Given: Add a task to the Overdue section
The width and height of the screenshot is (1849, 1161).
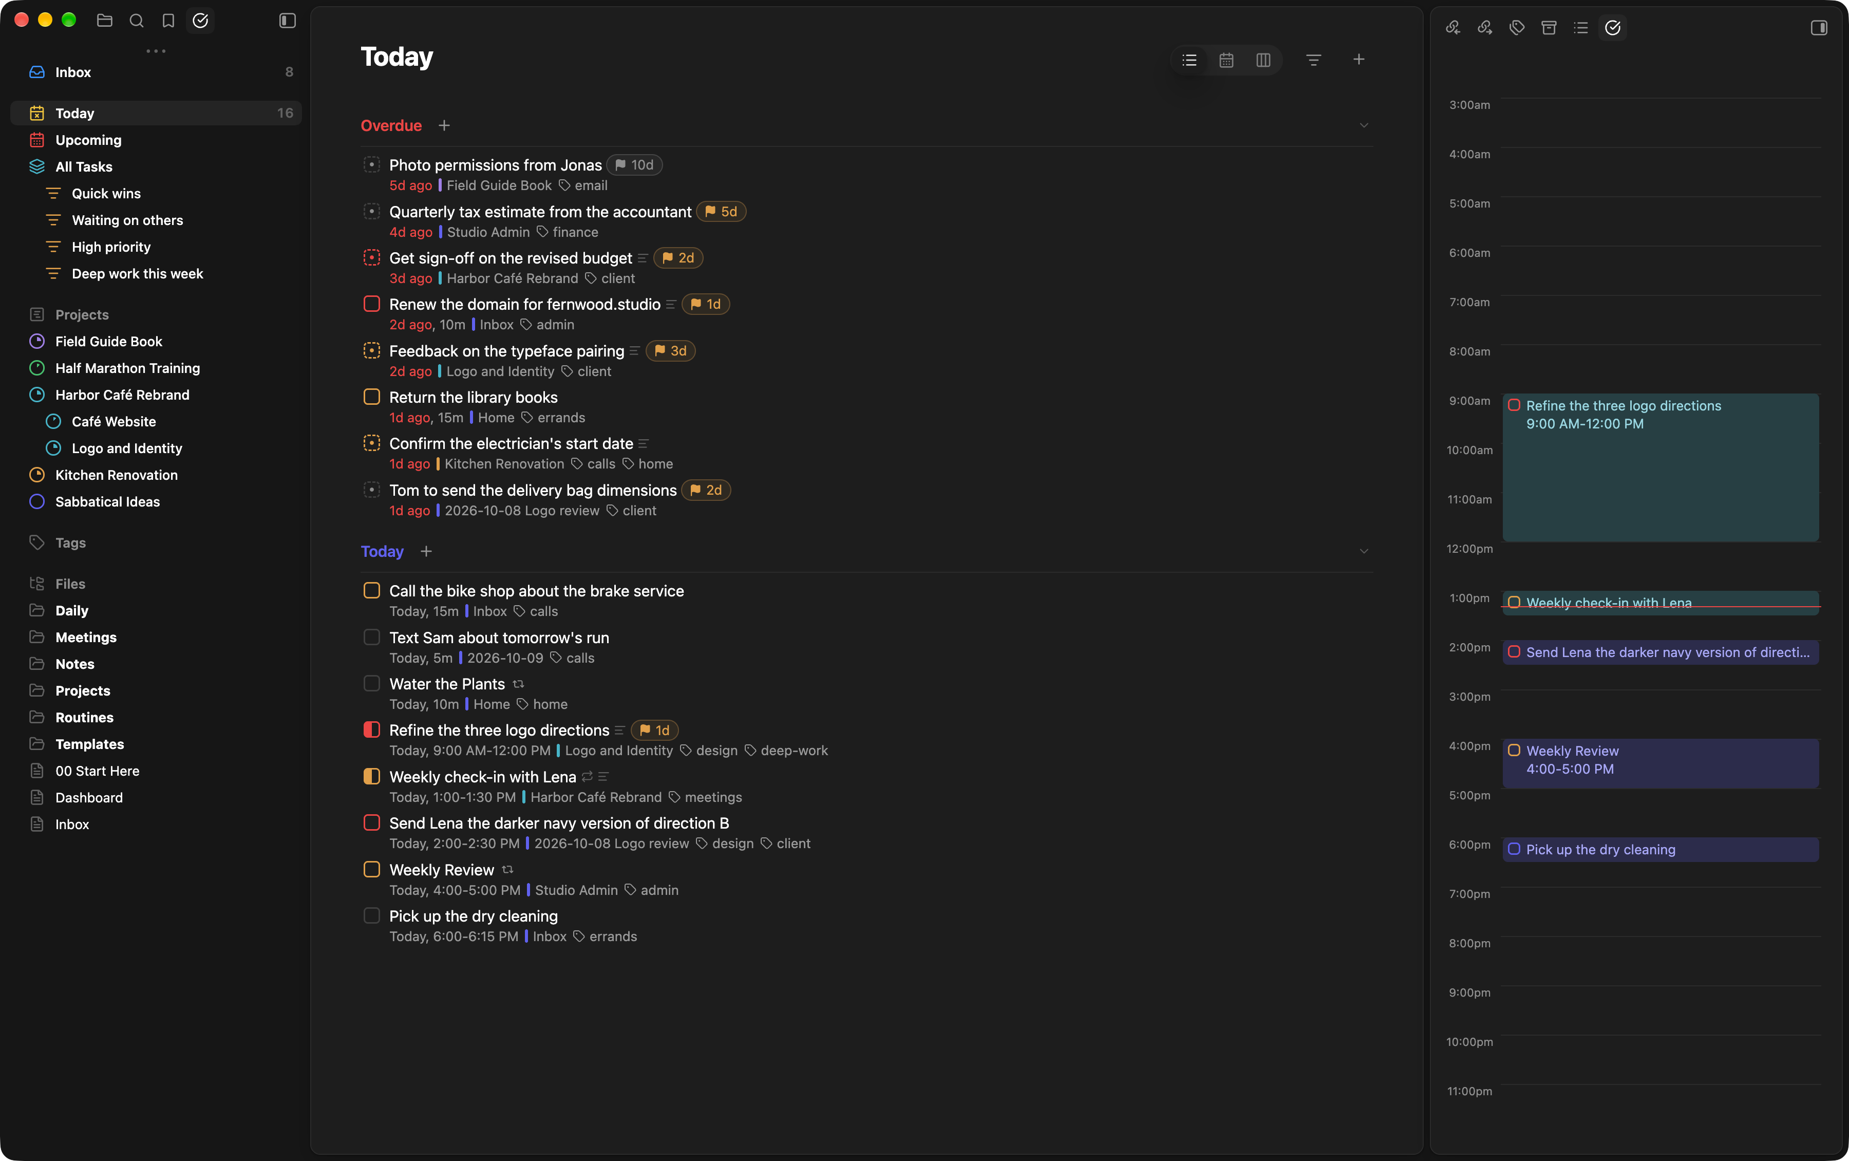Looking at the screenshot, I should (x=444, y=125).
